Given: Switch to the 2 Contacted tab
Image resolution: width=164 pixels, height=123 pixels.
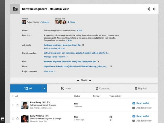Looking at the screenshot, I should click(103, 89).
